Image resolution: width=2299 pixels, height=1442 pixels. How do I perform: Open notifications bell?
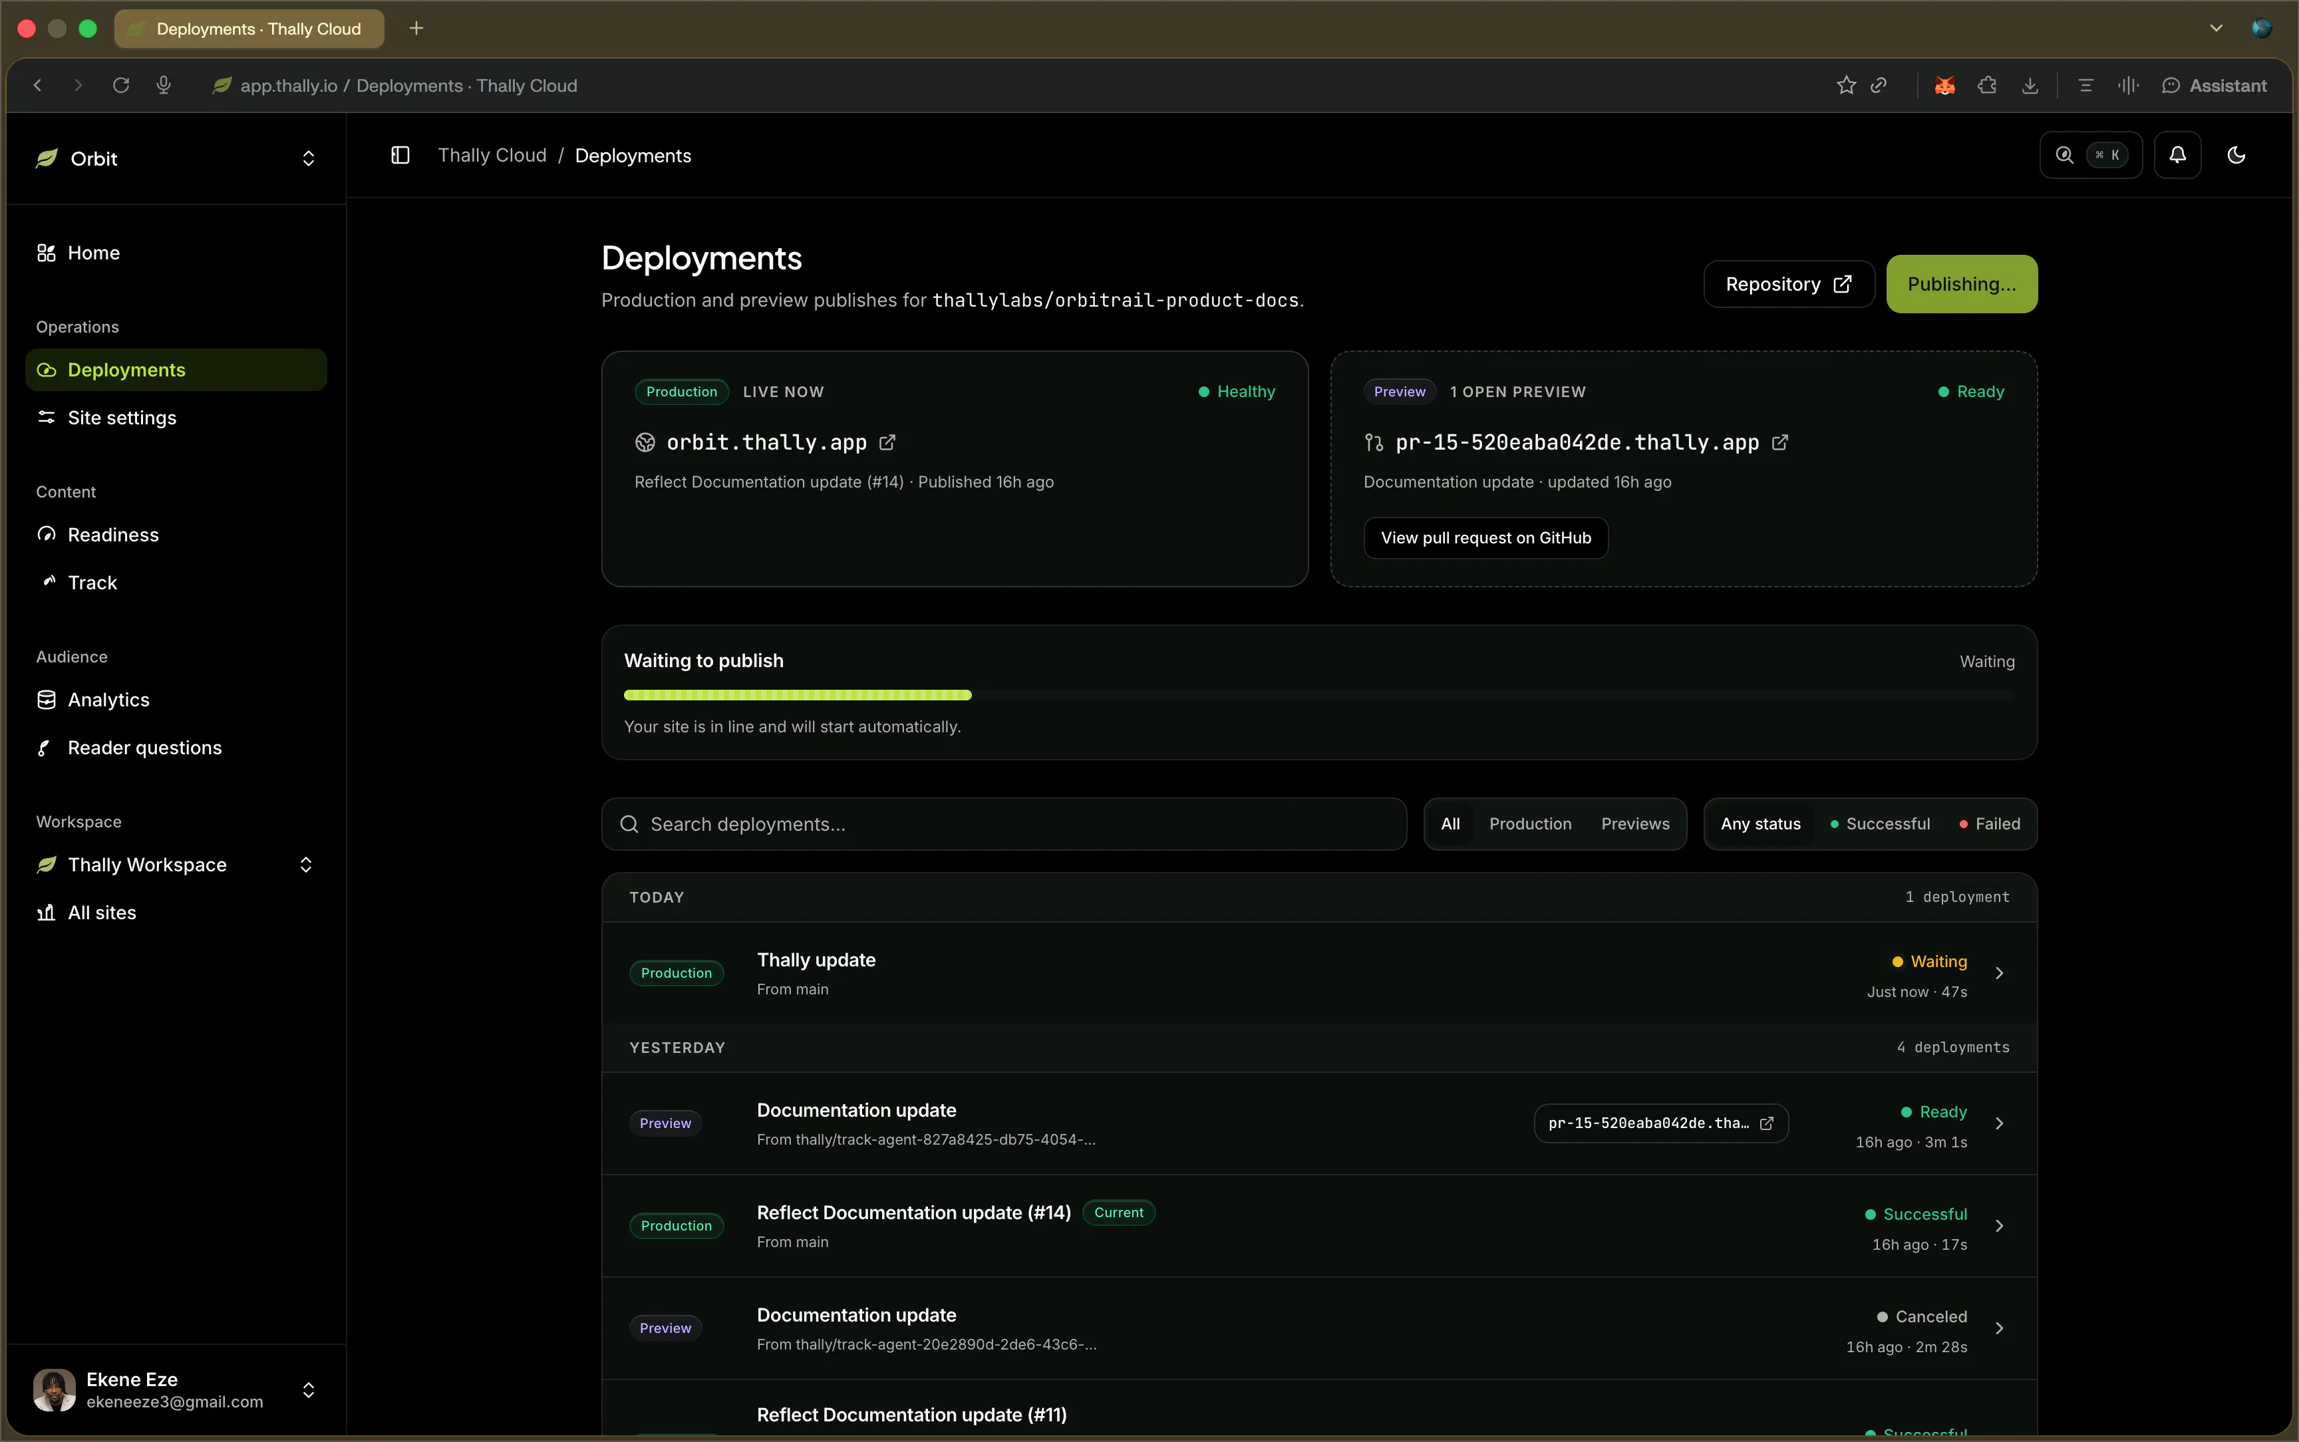pos(2177,154)
